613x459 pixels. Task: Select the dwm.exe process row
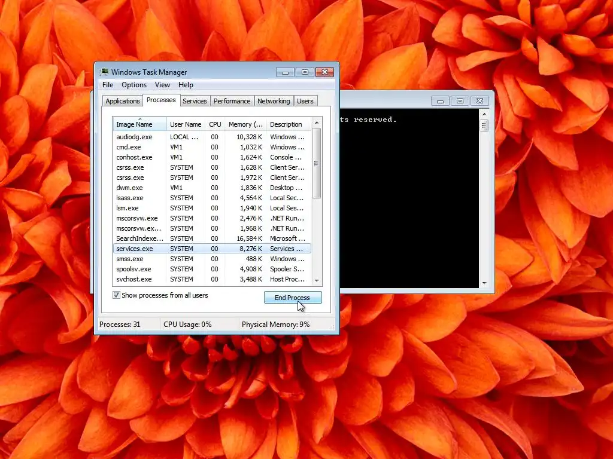212,188
